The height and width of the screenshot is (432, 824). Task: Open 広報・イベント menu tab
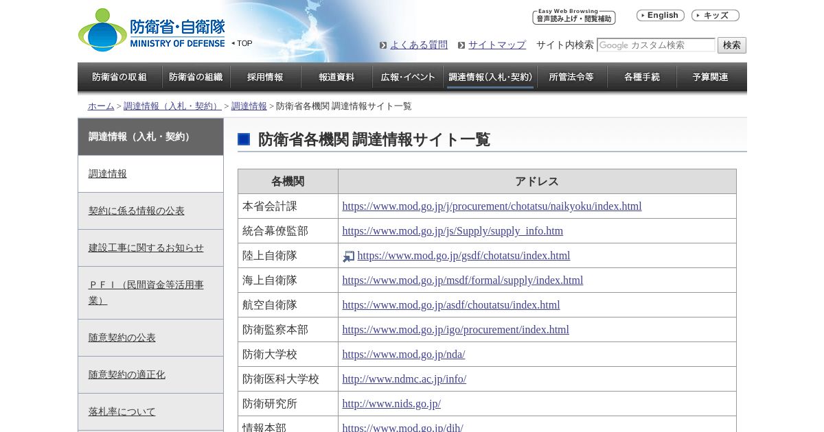click(x=408, y=77)
